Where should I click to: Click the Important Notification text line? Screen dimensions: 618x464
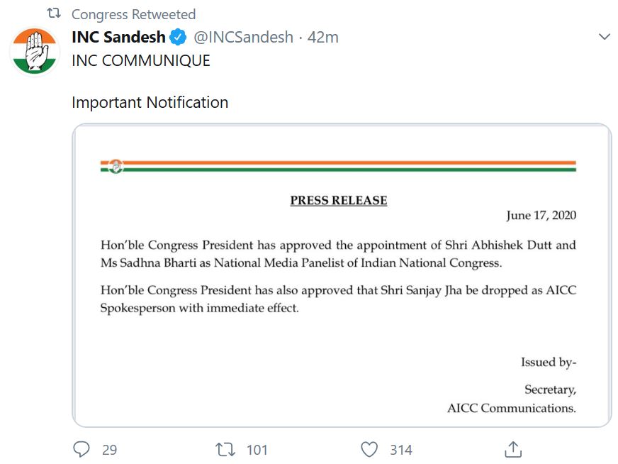pyautogui.click(x=150, y=102)
